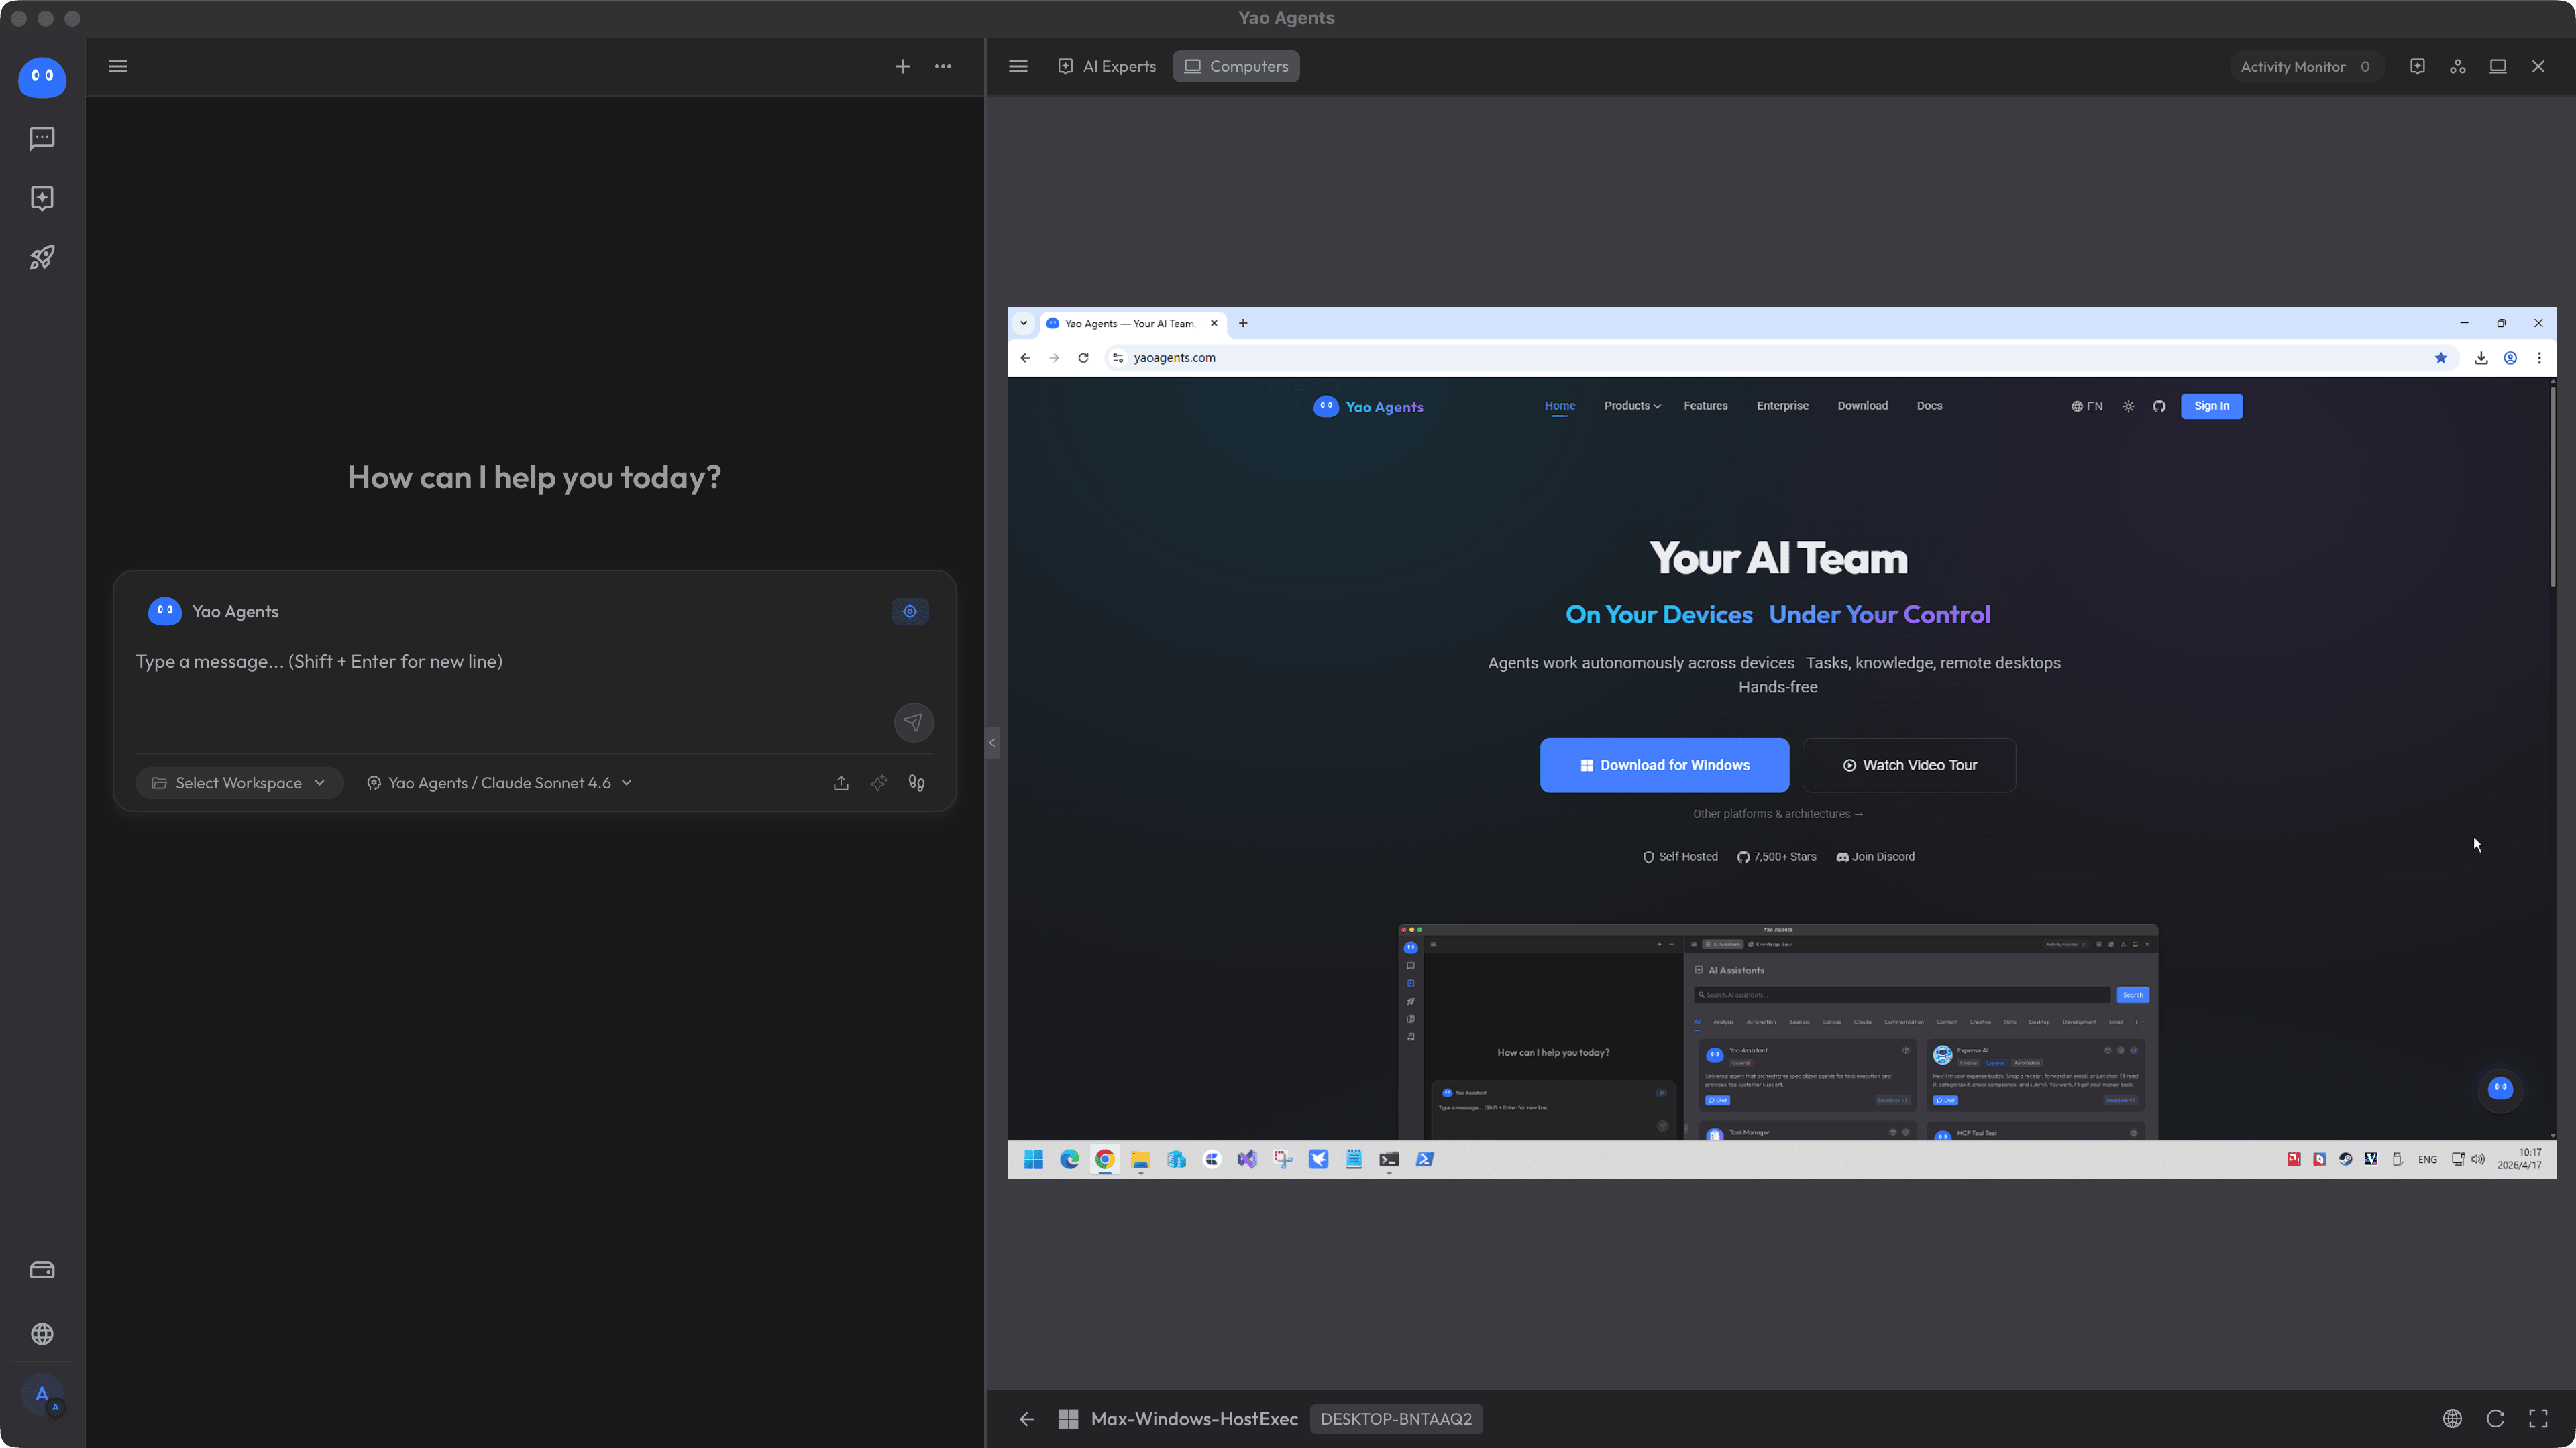The width and height of the screenshot is (2576, 1448).
Task: Click the nodes cluster icon in the header
Action: point(2458,66)
